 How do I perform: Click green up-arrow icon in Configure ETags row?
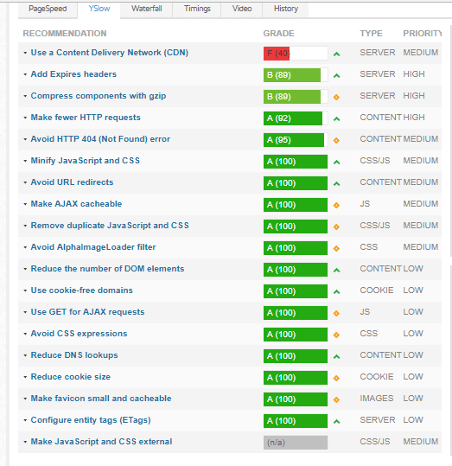(336, 421)
